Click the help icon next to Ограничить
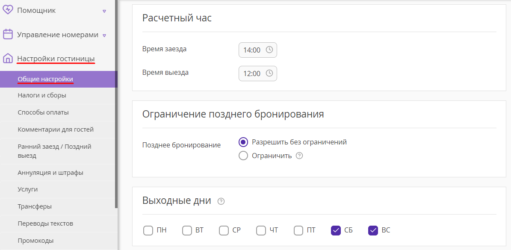The height and width of the screenshot is (250, 511). [x=299, y=156]
